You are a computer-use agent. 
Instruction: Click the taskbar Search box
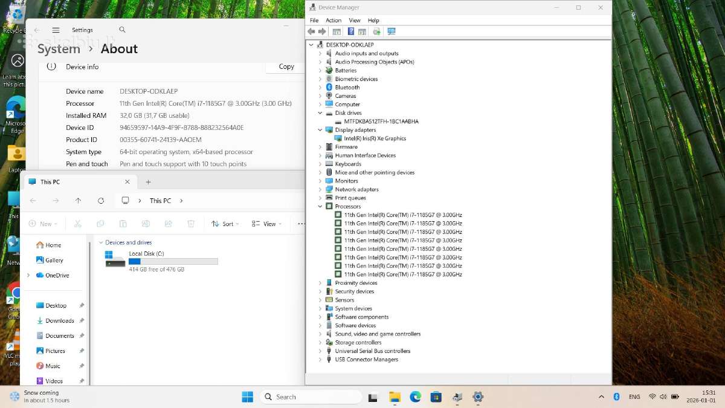[x=311, y=397]
